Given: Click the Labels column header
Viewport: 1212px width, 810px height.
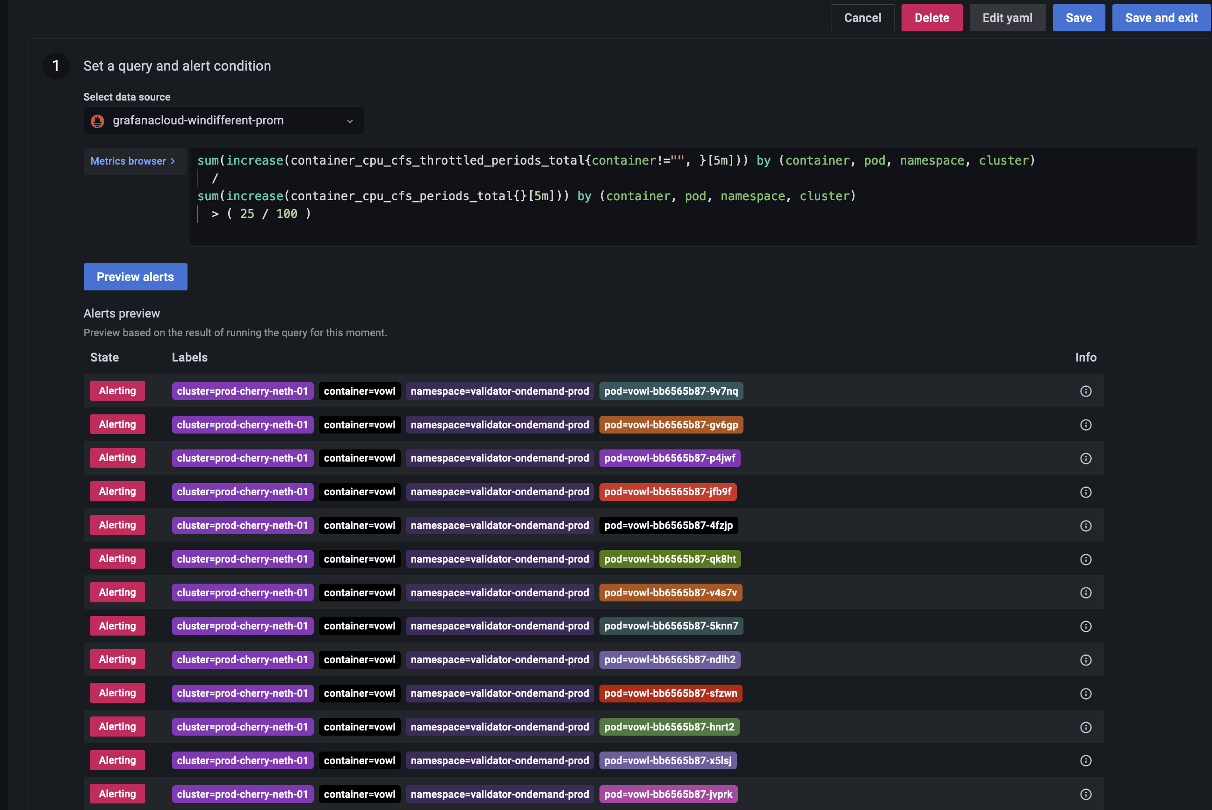Looking at the screenshot, I should (x=189, y=357).
